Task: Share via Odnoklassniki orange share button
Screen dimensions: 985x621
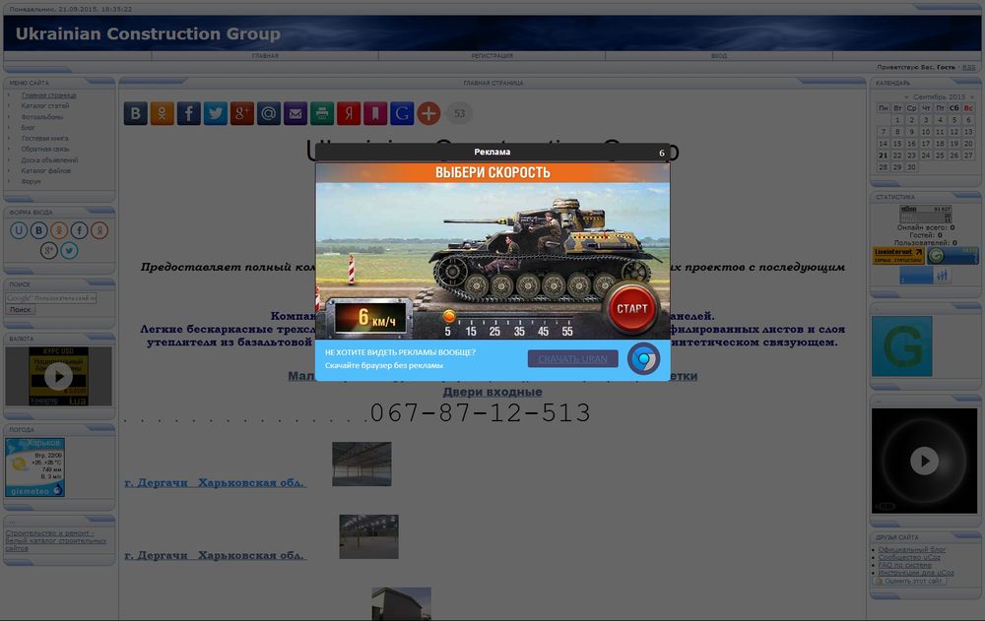Action: [163, 113]
